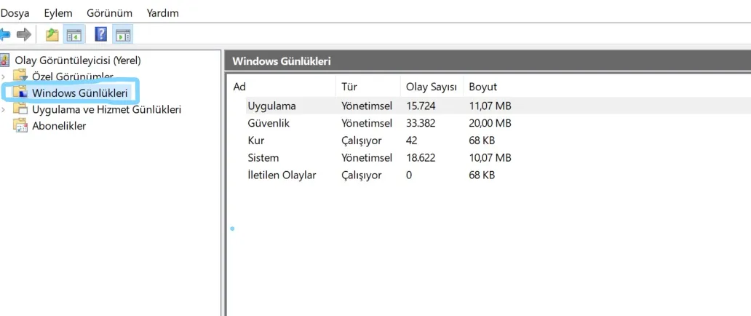The image size is (751, 316).
Task: Click the event count 33.382
Action: point(421,123)
